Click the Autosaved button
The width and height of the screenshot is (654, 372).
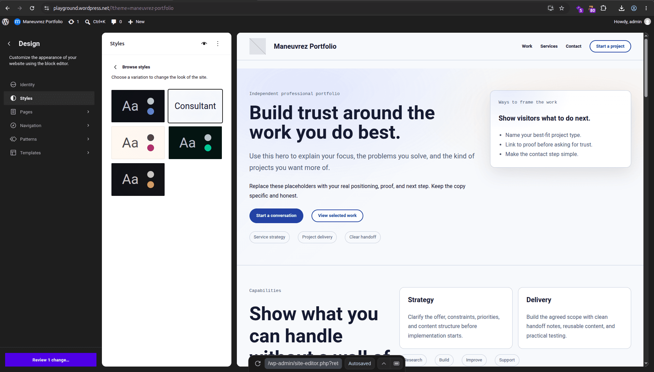point(360,363)
